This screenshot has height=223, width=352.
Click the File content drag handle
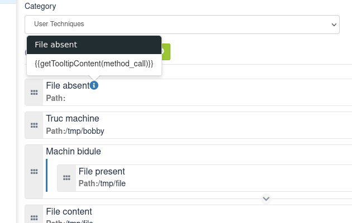pos(34,217)
